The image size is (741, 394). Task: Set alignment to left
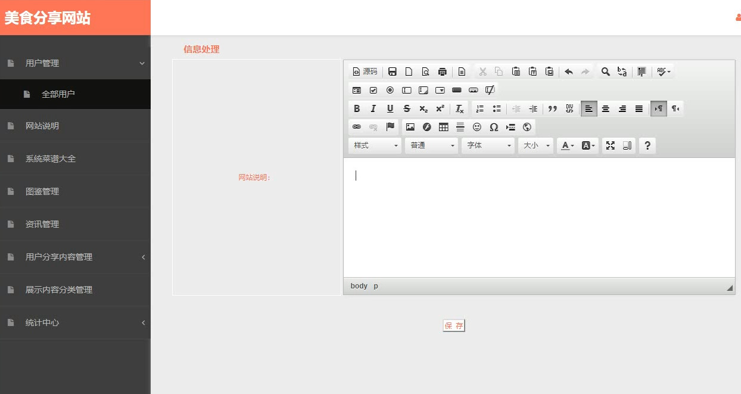coord(589,108)
